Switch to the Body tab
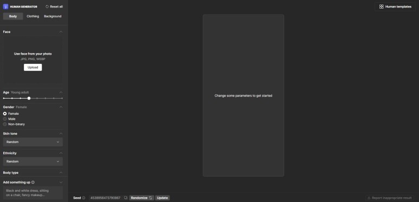 click(13, 16)
